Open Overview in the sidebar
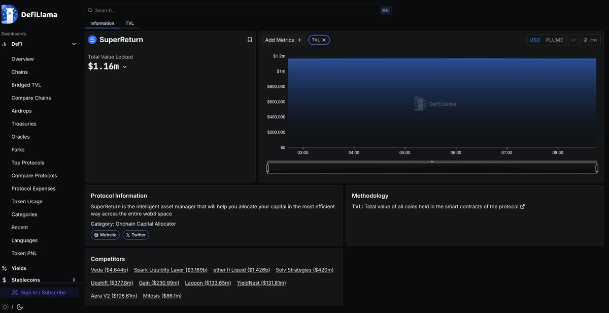The image size is (609, 313). pyautogui.click(x=23, y=59)
